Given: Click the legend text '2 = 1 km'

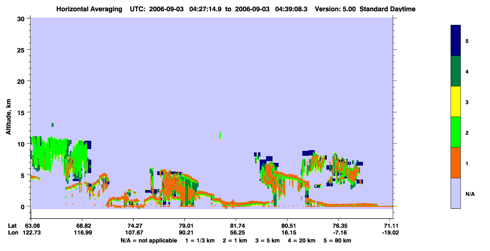Looking at the screenshot, I should (x=234, y=240).
